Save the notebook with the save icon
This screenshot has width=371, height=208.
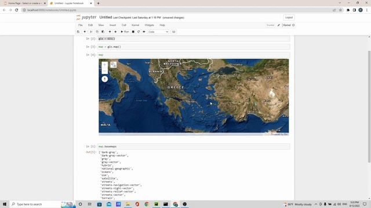click(x=78, y=32)
